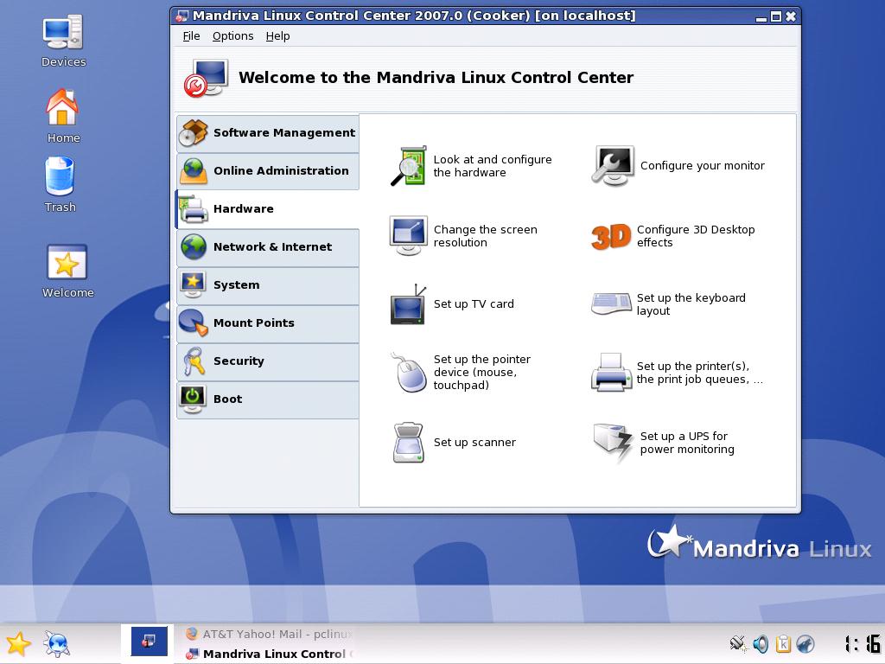Click the mouse pointer device icon

pyautogui.click(x=408, y=372)
